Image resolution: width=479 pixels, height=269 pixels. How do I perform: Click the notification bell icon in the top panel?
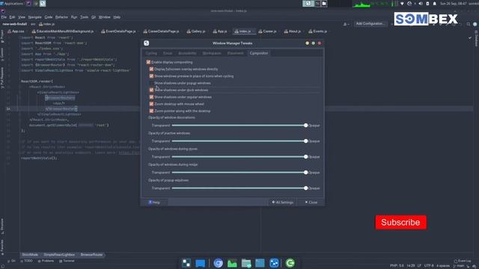tap(434, 4)
